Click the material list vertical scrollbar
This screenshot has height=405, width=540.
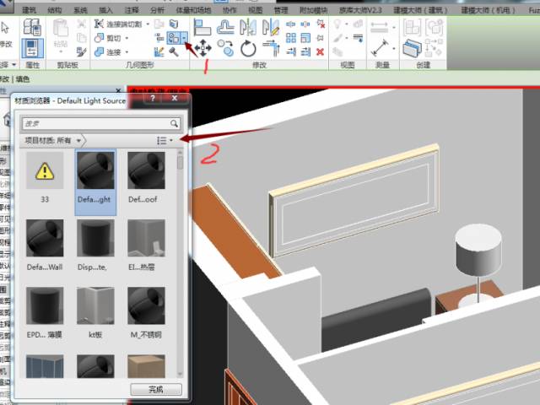pos(180,263)
